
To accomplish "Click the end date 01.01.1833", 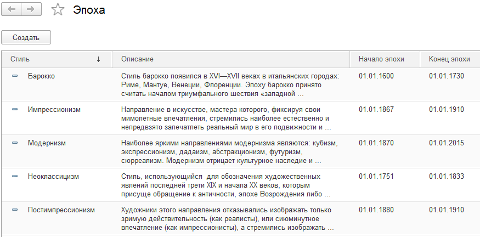I will tap(447, 176).
